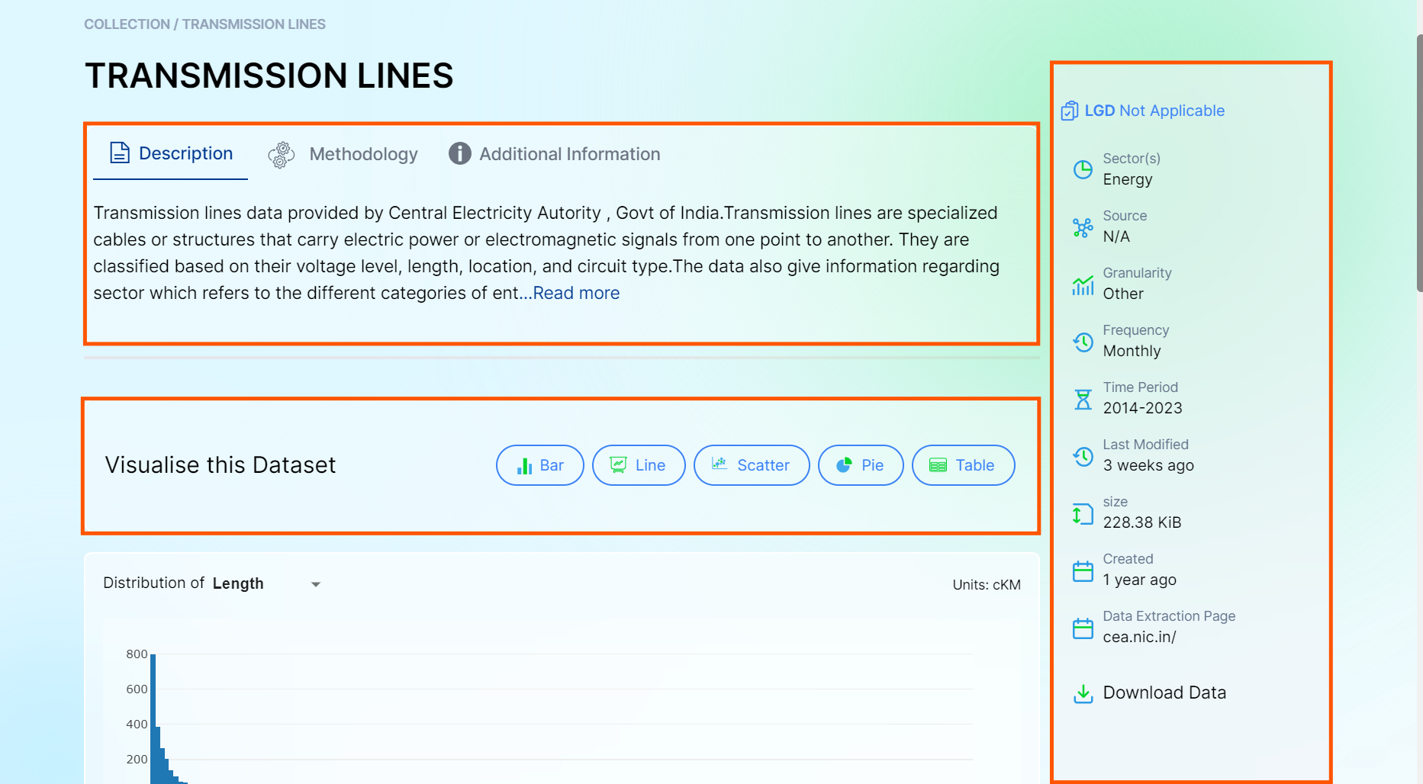Show dataset as Pie chart
This screenshot has height=784, width=1423.
861,465
